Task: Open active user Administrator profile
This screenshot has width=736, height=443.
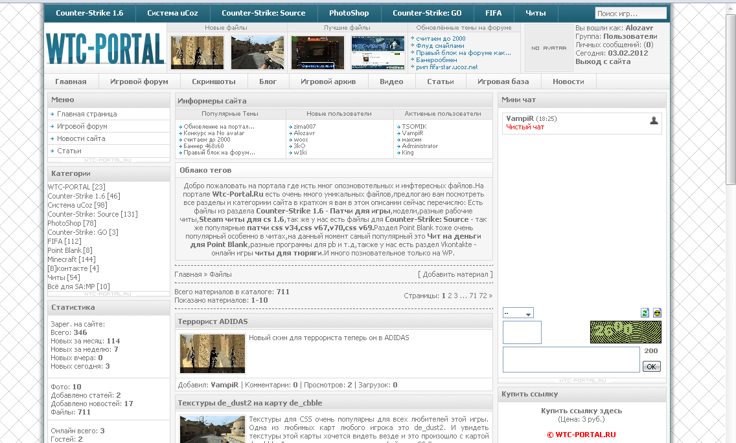Action: [420, 146]
